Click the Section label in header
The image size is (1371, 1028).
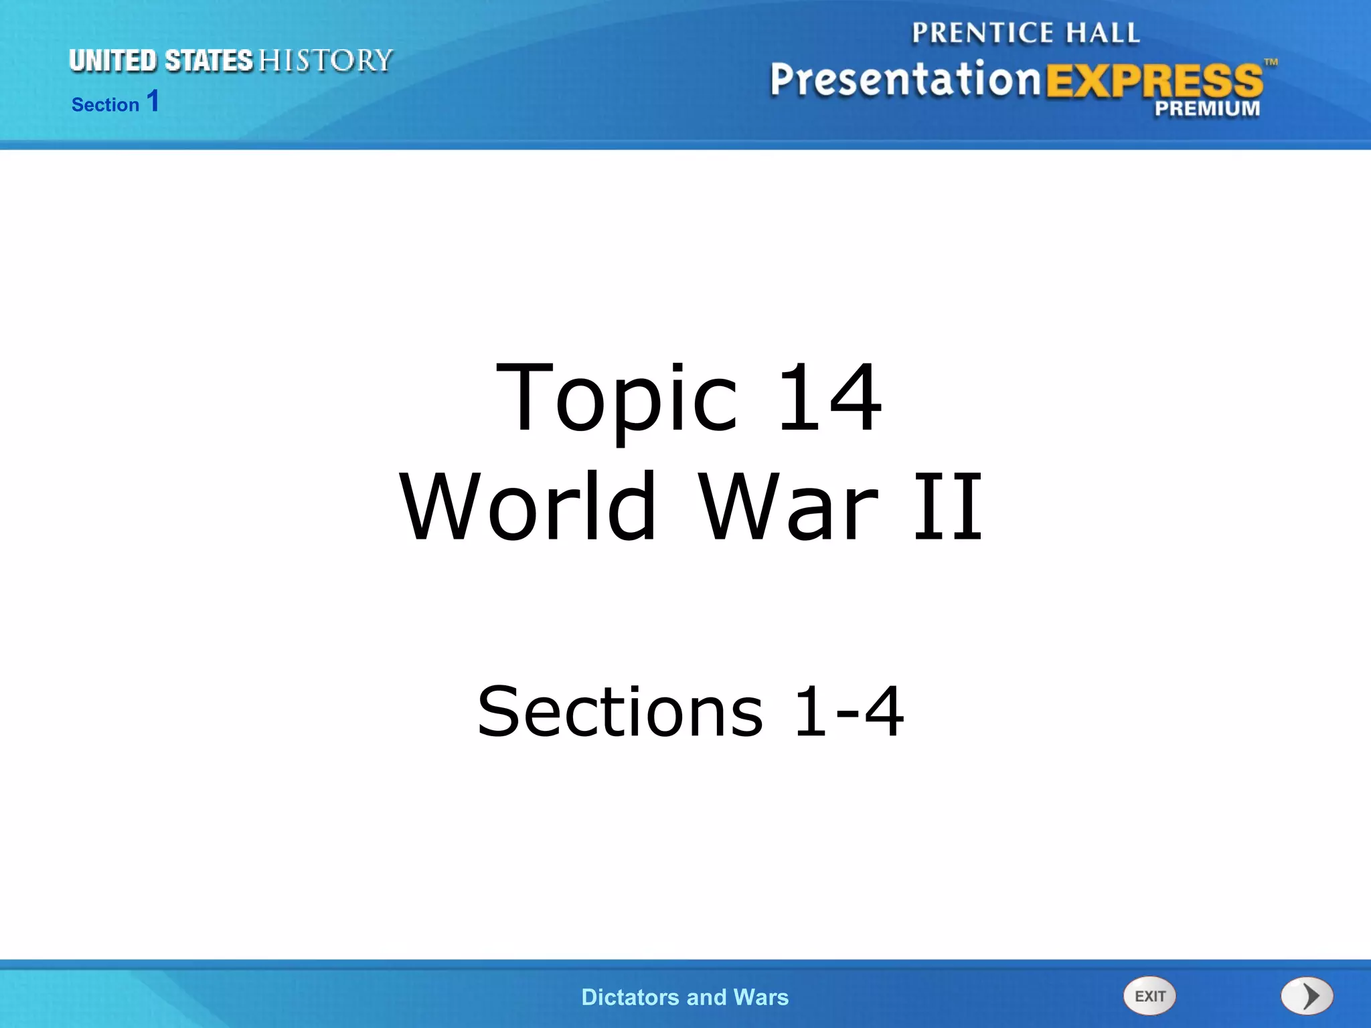point(105,105)
